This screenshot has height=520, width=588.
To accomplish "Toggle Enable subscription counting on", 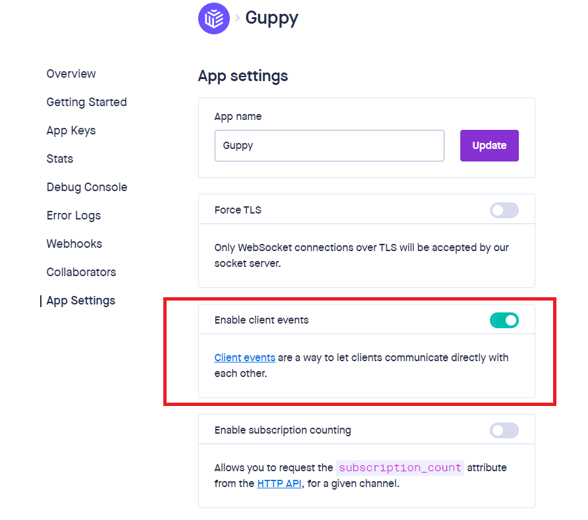I will tap(504, 430).
